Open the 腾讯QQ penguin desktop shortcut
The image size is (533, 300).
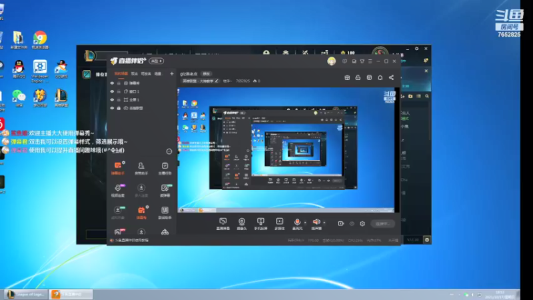(19, 69)
